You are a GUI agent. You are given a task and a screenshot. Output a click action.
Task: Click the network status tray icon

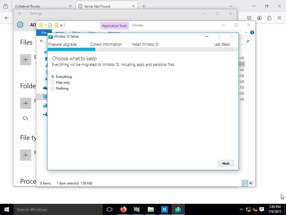tap(248, 209)
